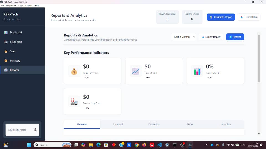This screenshot has width=266, height=149.
Task: Click the Reports icon in sidebar
Action: (x=6, y=70)
